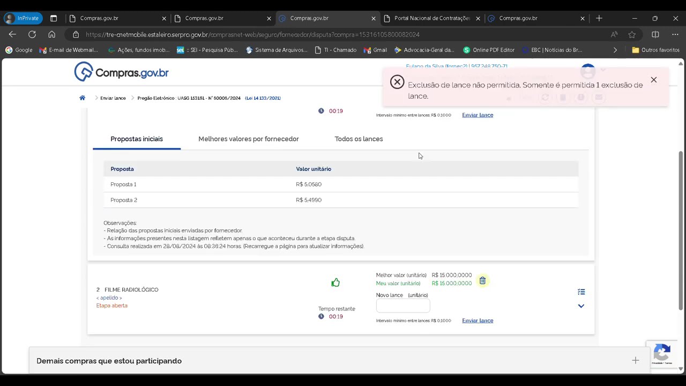This screenshot has width=686, height=386.
Task: Open 'Online PDF Editor' bookmark
Action: point(489,50)
